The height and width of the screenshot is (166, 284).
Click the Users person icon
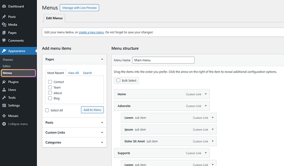click(4, 89)
